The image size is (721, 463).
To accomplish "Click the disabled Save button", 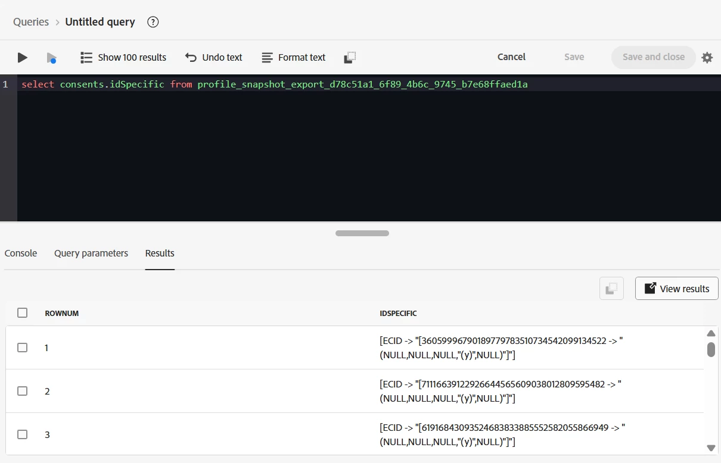I will pos(574,57).
